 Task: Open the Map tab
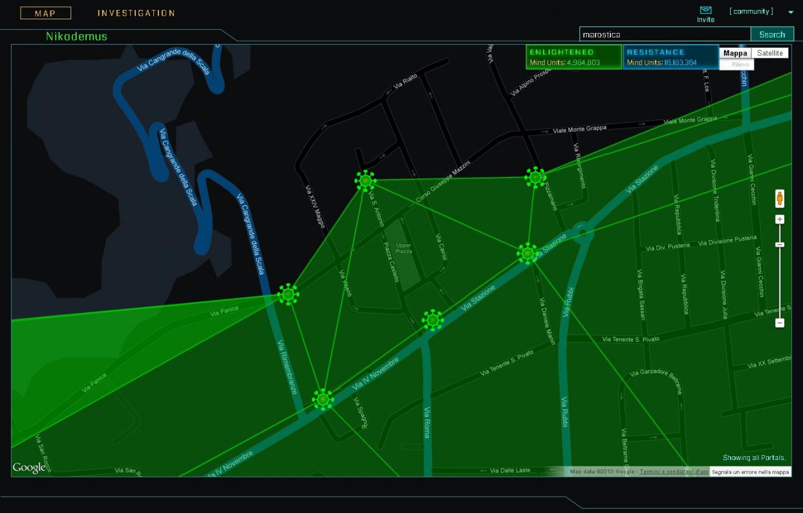point(46,13)
